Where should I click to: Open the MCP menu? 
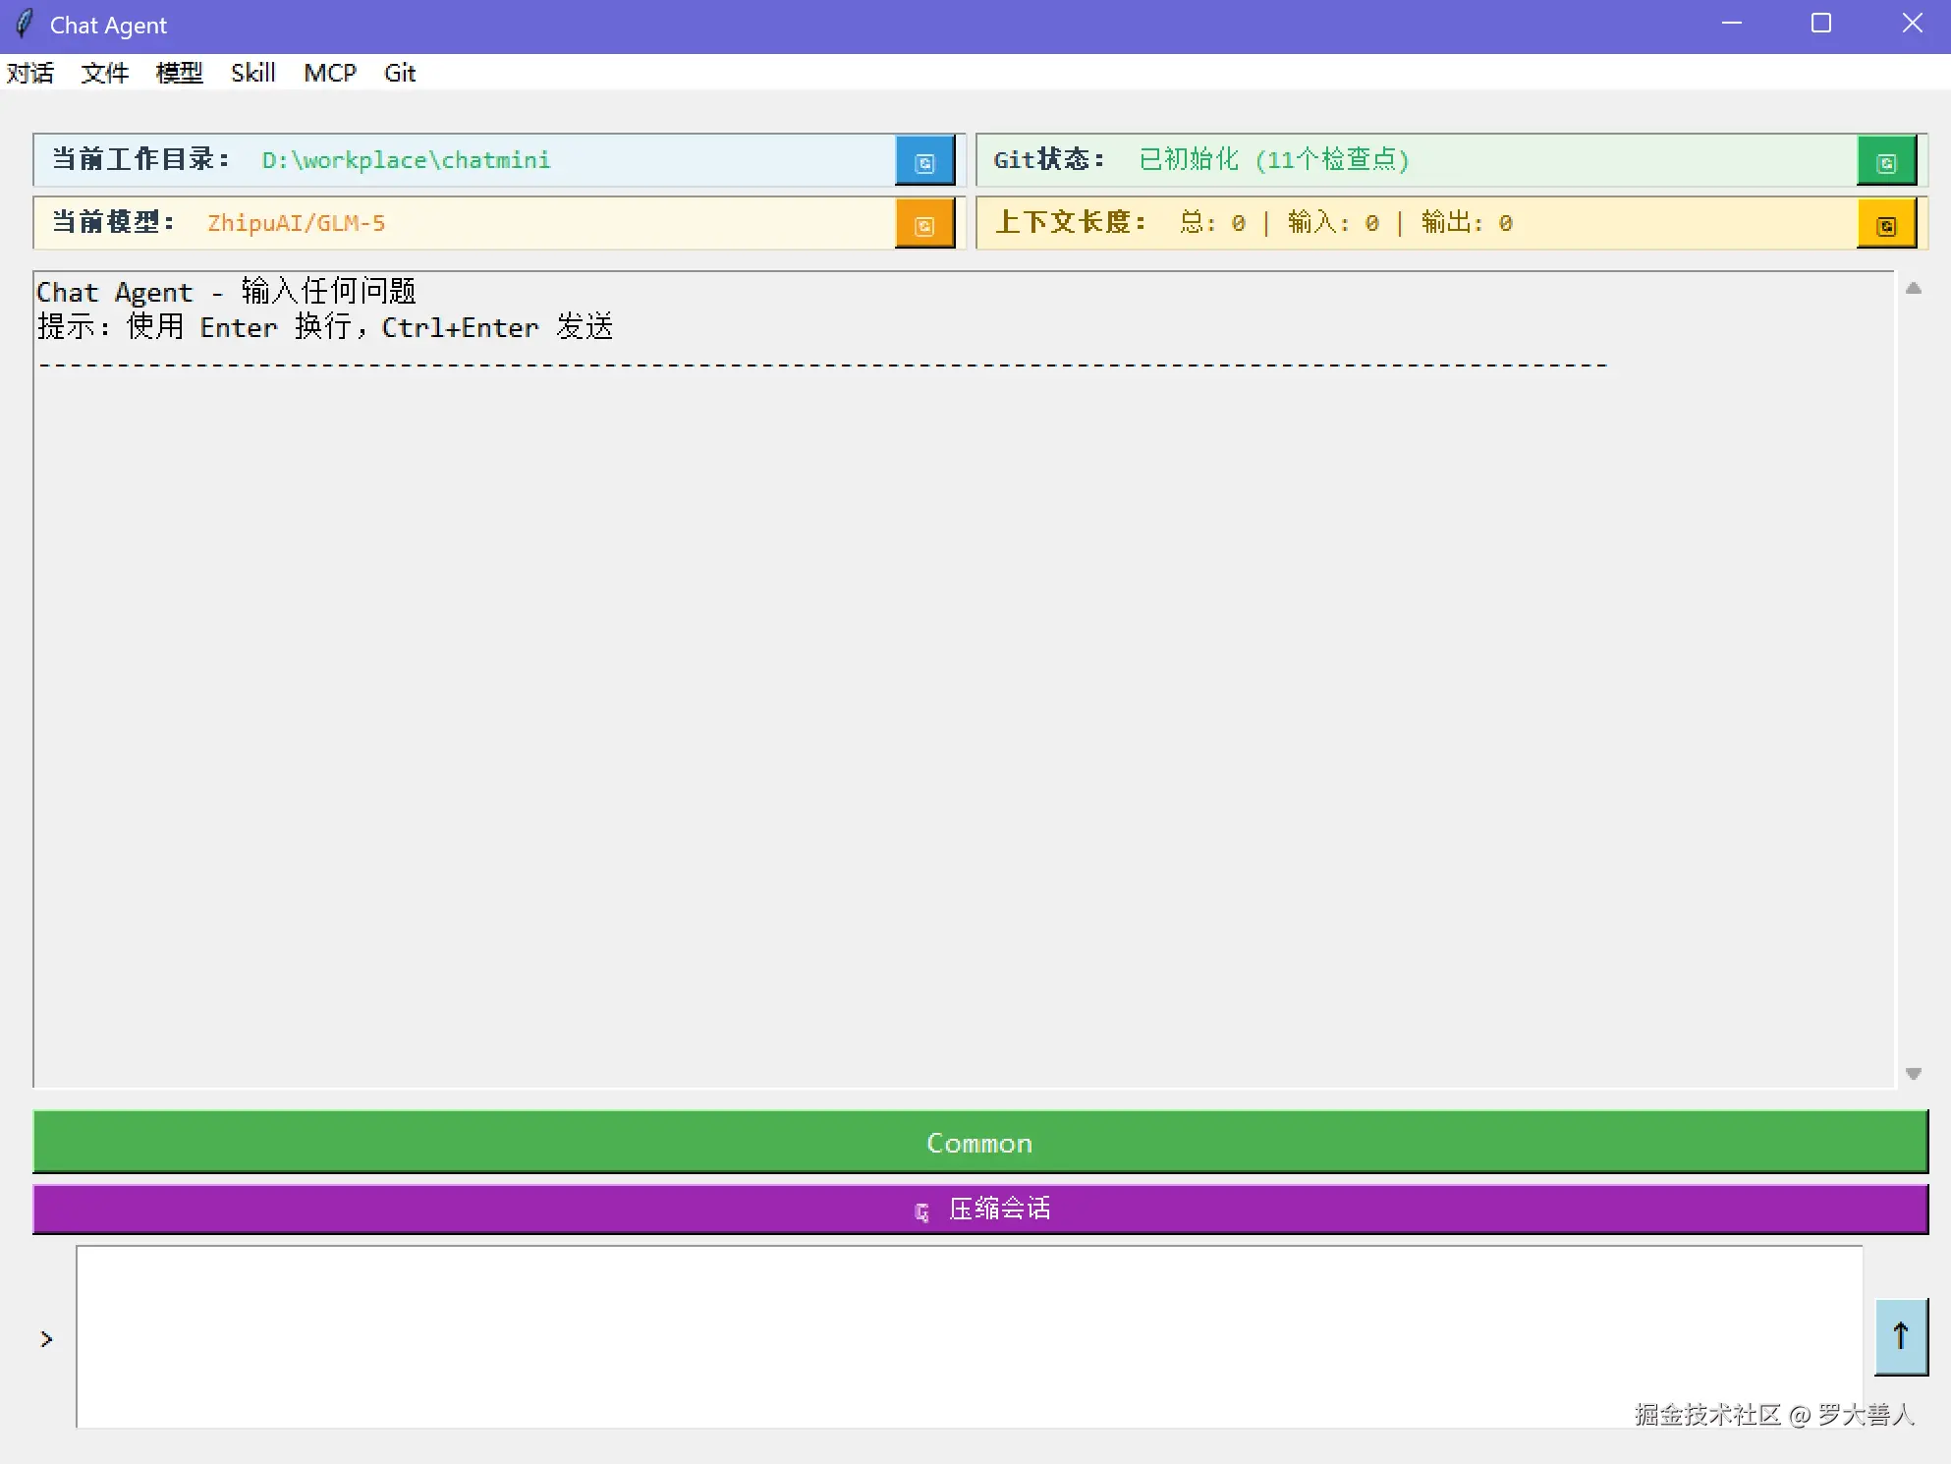329,73
